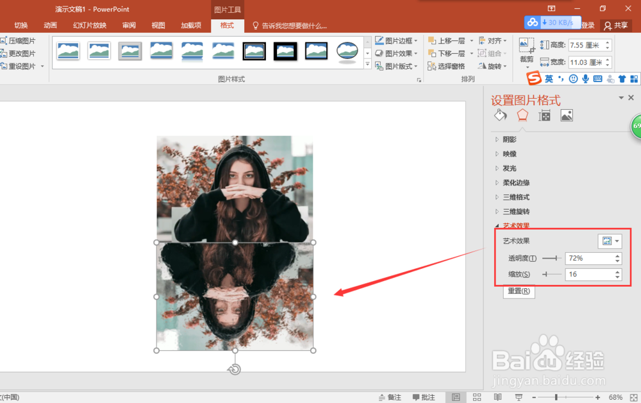The image size is (641, 403).
Task: Apply the first picture style thumbnail
Action: [x=68, y=51]
